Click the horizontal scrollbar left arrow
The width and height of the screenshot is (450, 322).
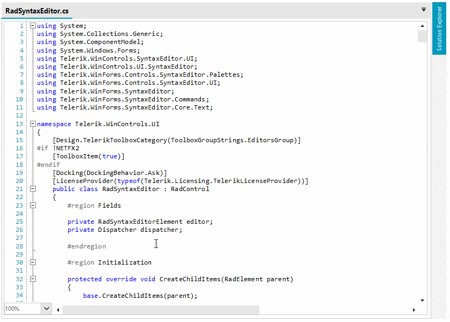58,310
